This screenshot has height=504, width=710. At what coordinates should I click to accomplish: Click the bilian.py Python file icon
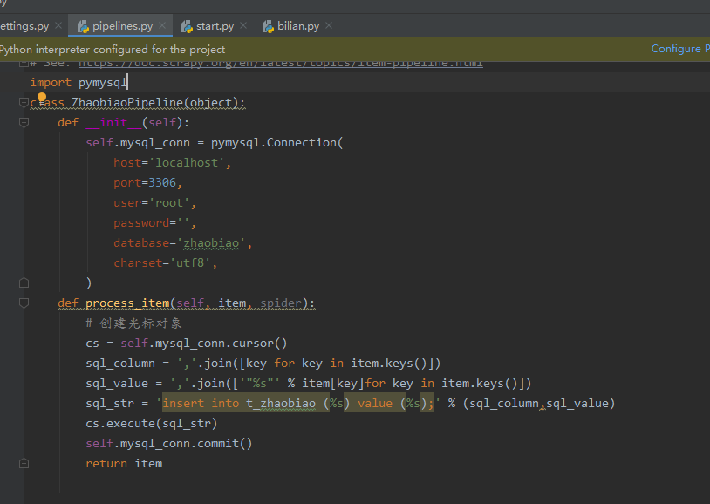click(x=268, y=27)
